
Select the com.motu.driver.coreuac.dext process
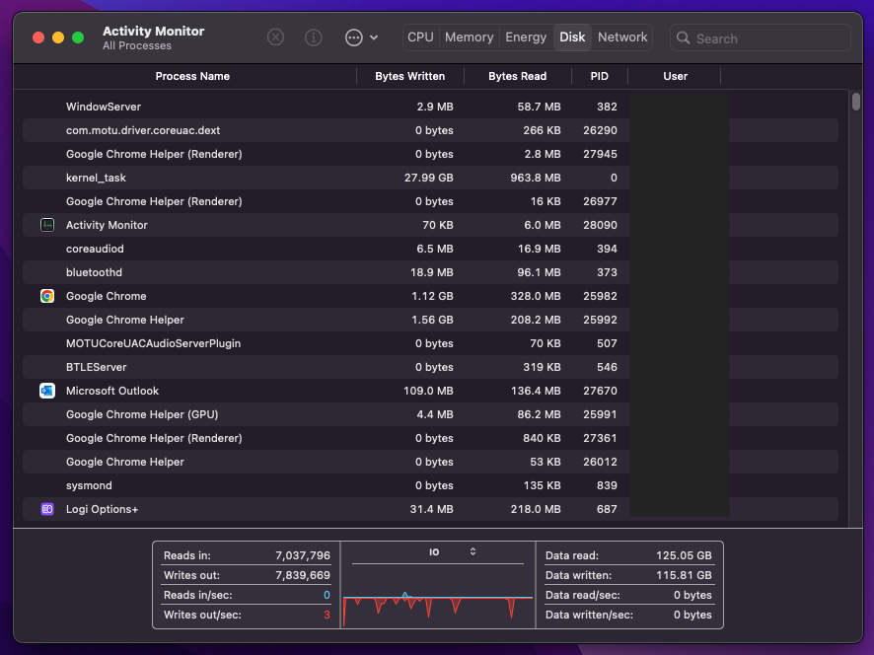pos(430,130)
